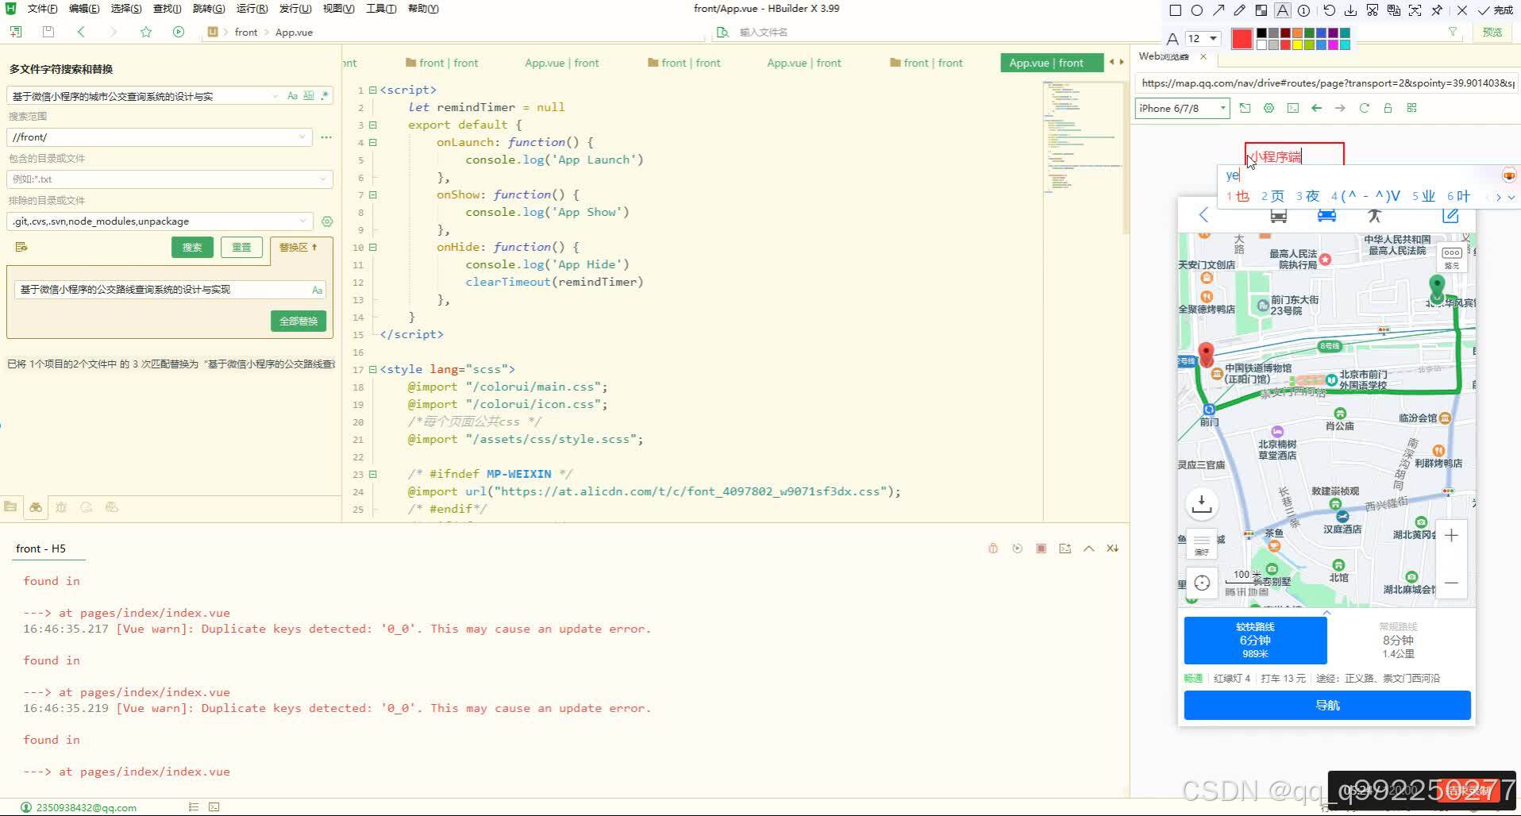
Task: Click the new file toolbar icon
Action: tap(16, 32)
